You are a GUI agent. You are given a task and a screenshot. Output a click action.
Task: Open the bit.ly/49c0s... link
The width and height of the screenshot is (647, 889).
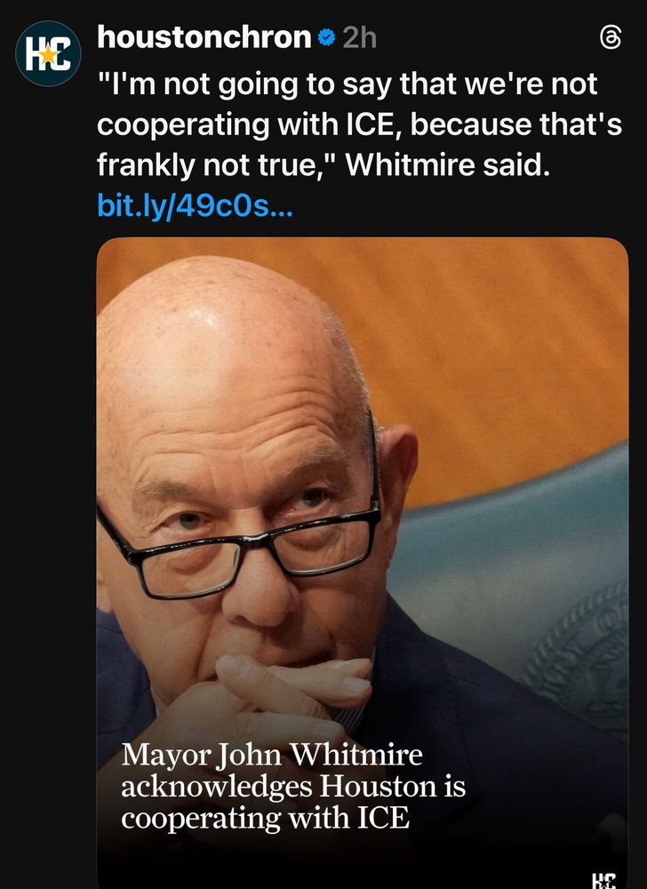click(195, 205)
